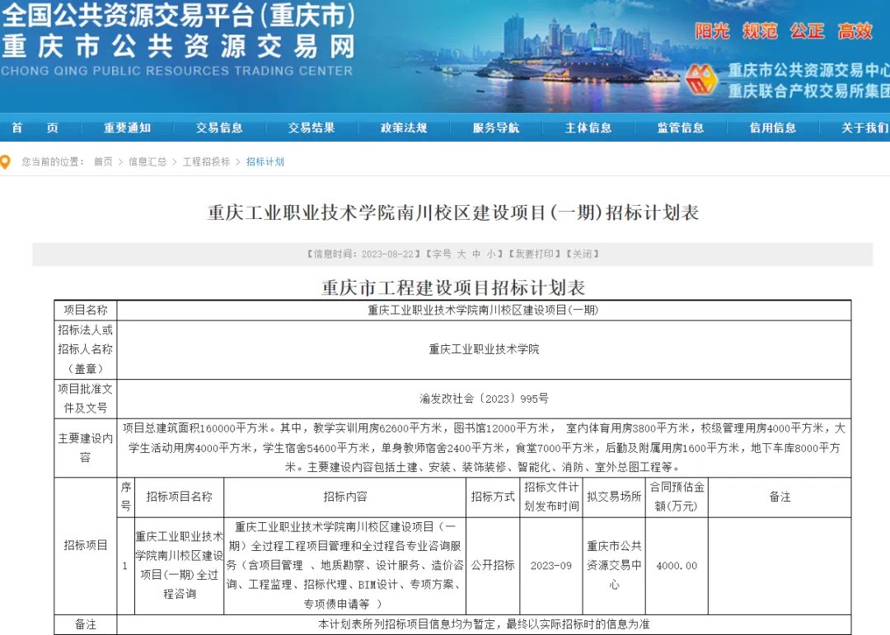Open the 交易结果 menu item

(x=311, y=128)
